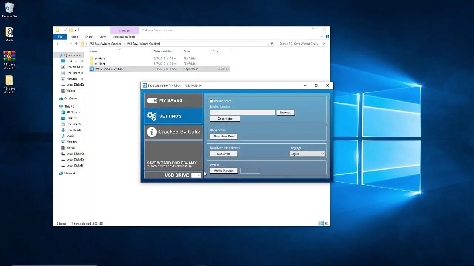Open the File tab in Explorer
The image size is (474, 266).
pos(60,37)
